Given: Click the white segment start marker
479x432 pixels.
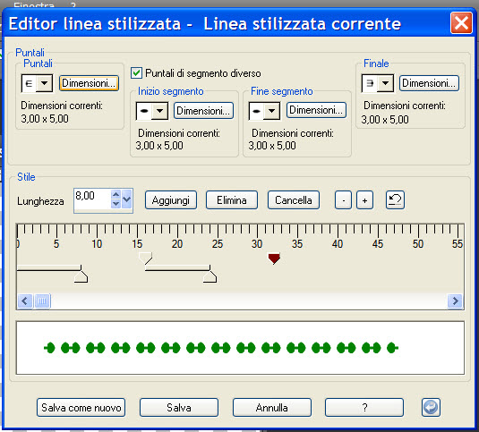Looking at the screenshot, I should click(x=145, y=258).
